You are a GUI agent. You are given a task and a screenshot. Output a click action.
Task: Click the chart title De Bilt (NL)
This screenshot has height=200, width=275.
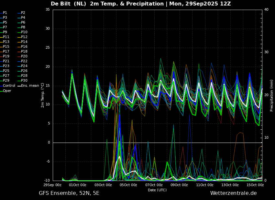(x=68, y=4)
